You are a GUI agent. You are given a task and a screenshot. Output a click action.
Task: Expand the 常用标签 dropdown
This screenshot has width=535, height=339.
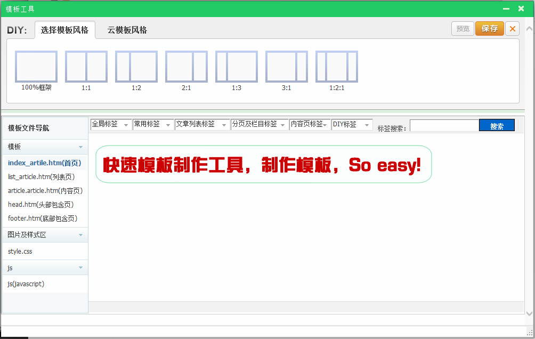(x=153, y=124)
